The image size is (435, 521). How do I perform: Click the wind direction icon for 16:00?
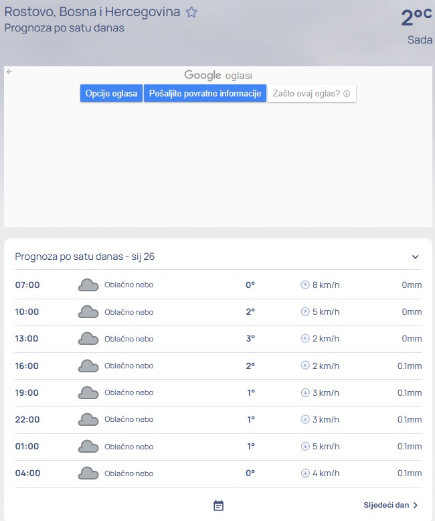pos(305,366)
